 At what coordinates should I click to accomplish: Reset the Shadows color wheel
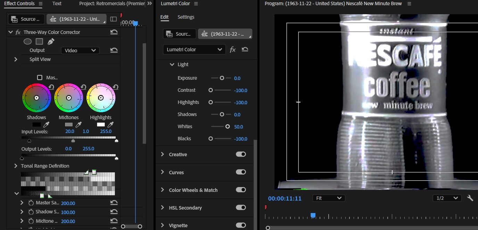point(51,87)
